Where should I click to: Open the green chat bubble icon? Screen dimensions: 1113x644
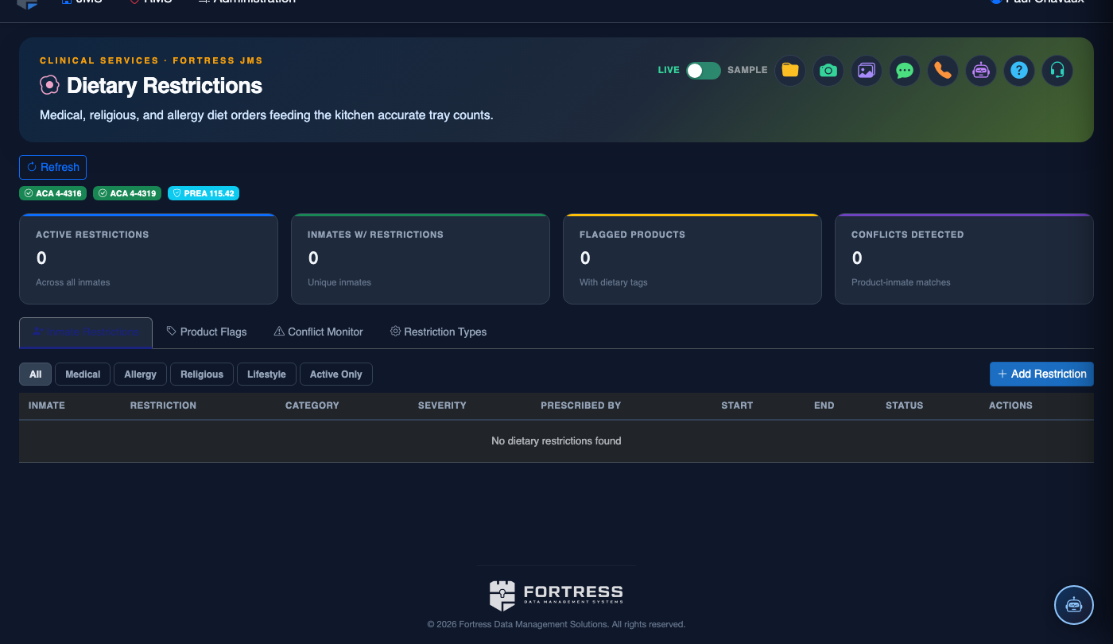(904, 70)
